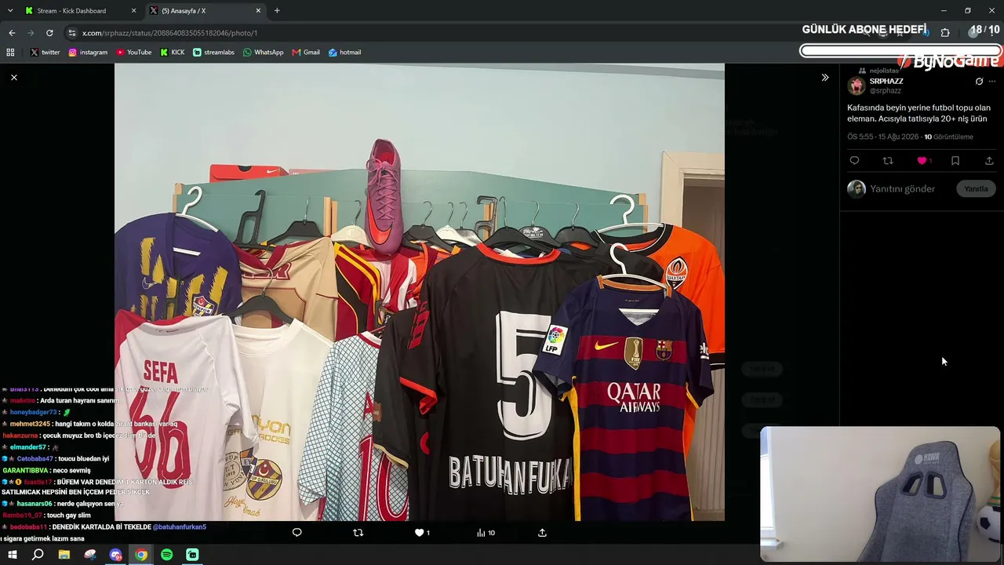1004x565 pixels.
Task: Open the Chrome extensions puzzle icon
Action: click(x=945, y=33)
